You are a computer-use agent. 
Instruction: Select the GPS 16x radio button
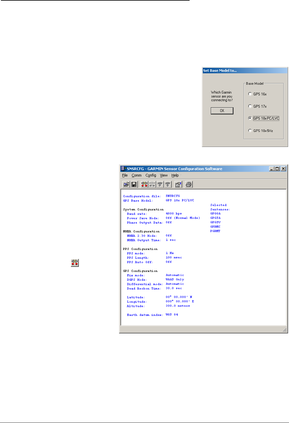pos(250,94)
